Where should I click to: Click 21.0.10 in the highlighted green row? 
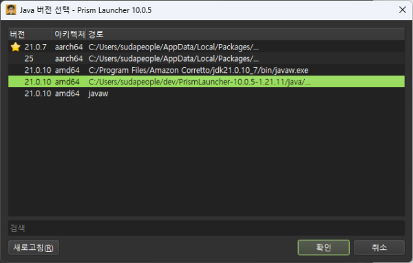[x=38, y=82]
